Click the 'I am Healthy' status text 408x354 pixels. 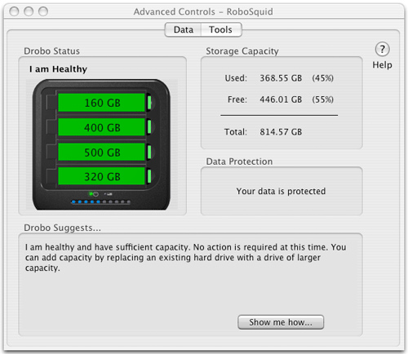(x=58, y=69)
